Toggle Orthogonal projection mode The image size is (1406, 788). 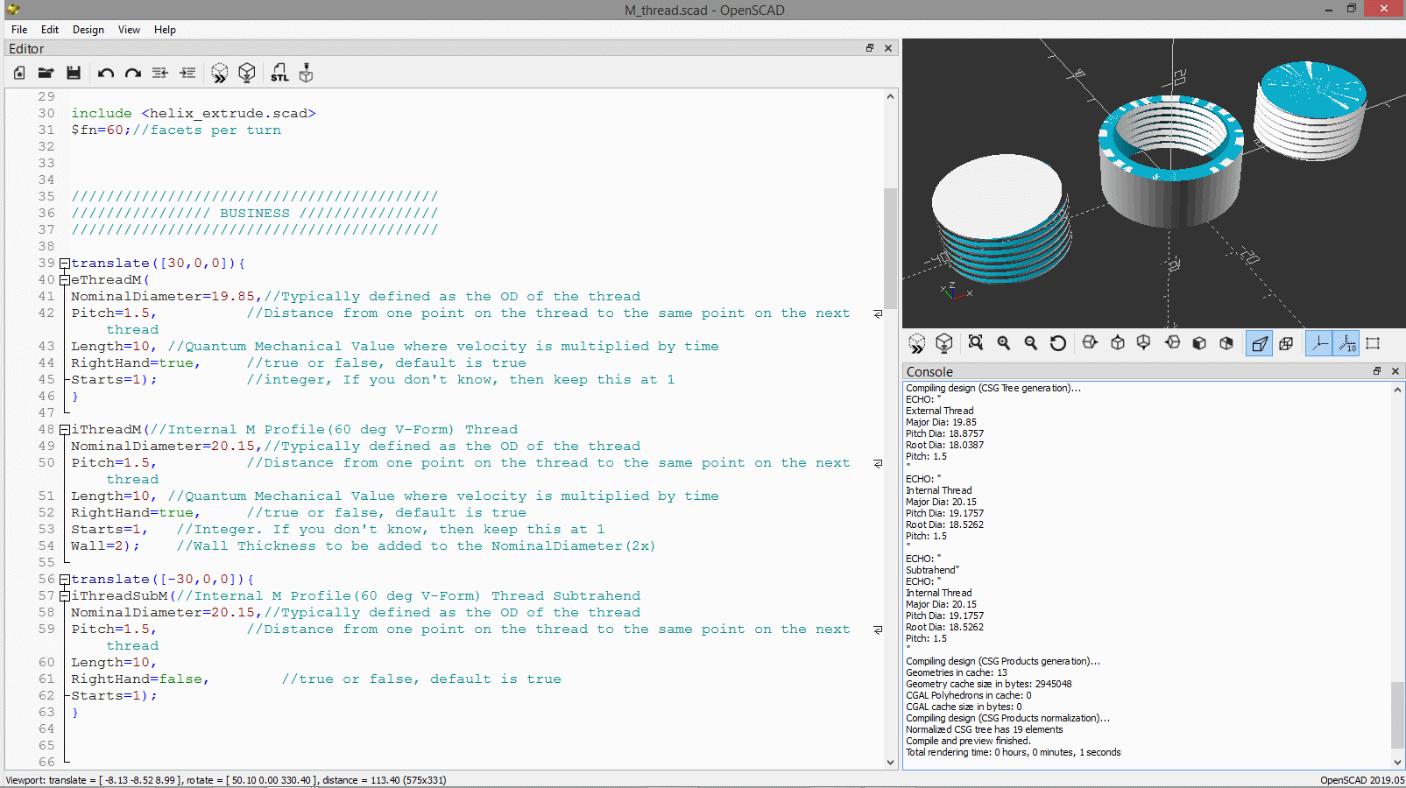[x=1286, y=343]
